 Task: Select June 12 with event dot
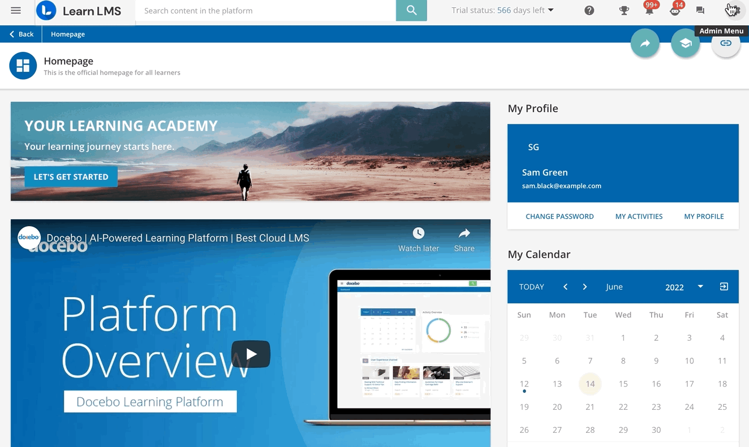(524, 384)
